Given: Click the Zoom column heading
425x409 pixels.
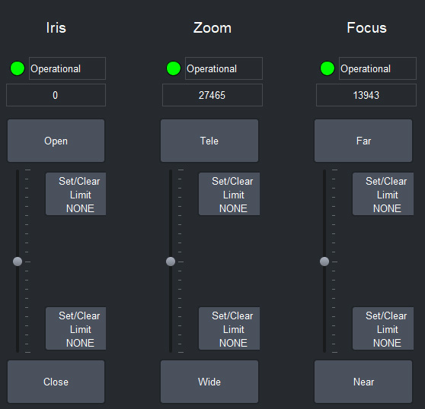Looking at the screenshot, I should [212, 27].
